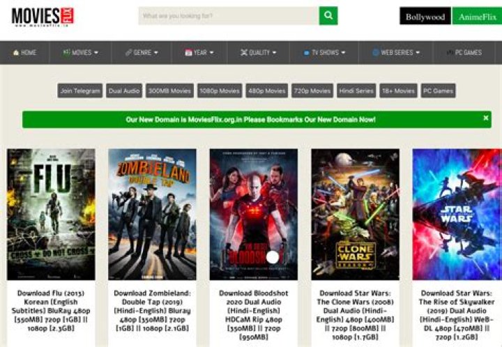Open the Bollywood site button
502x347 pixels.
tap(425, 16)
